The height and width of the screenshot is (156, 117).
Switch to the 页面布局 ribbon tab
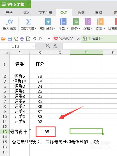tap(45, 13)
